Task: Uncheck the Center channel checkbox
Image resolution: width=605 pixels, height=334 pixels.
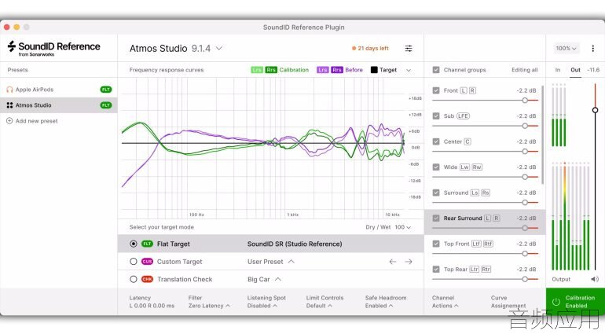Action: tap(436, 141)
